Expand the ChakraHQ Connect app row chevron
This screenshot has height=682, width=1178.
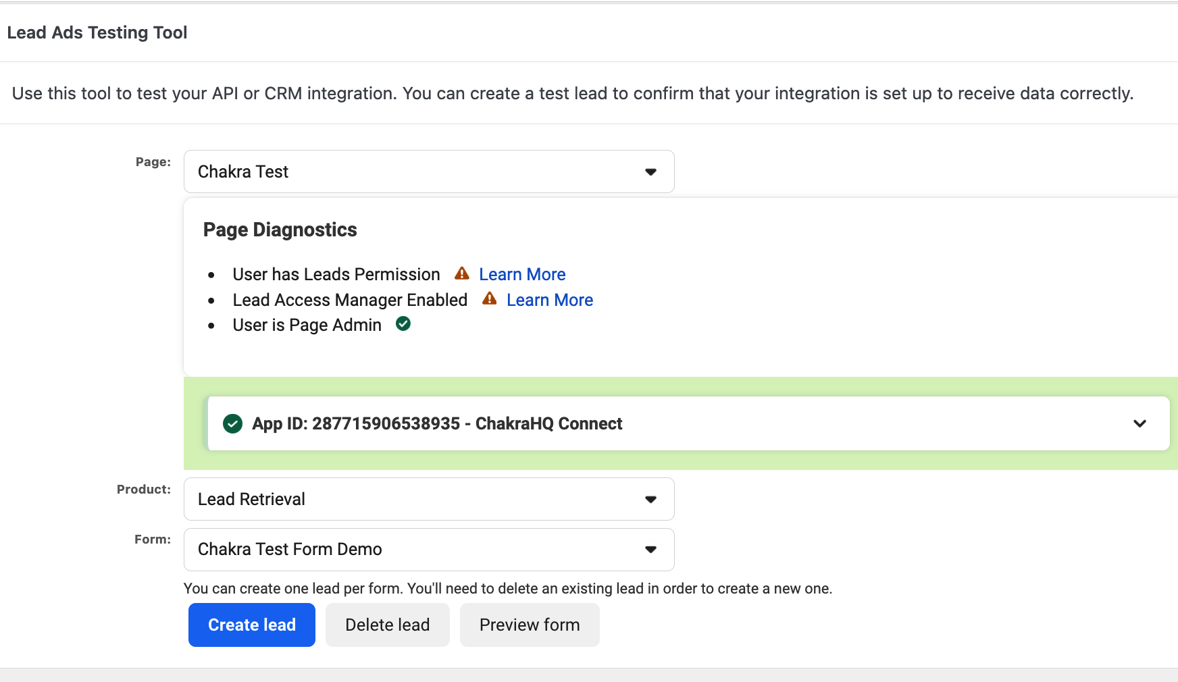click(x=1139, y=423)
